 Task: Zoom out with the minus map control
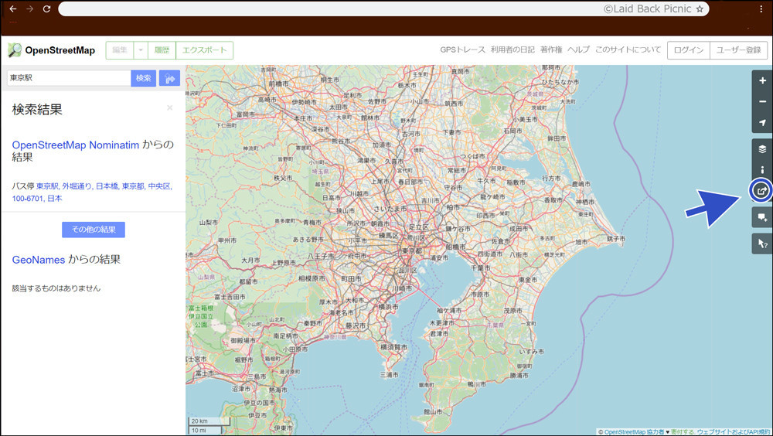coord(762,101)
